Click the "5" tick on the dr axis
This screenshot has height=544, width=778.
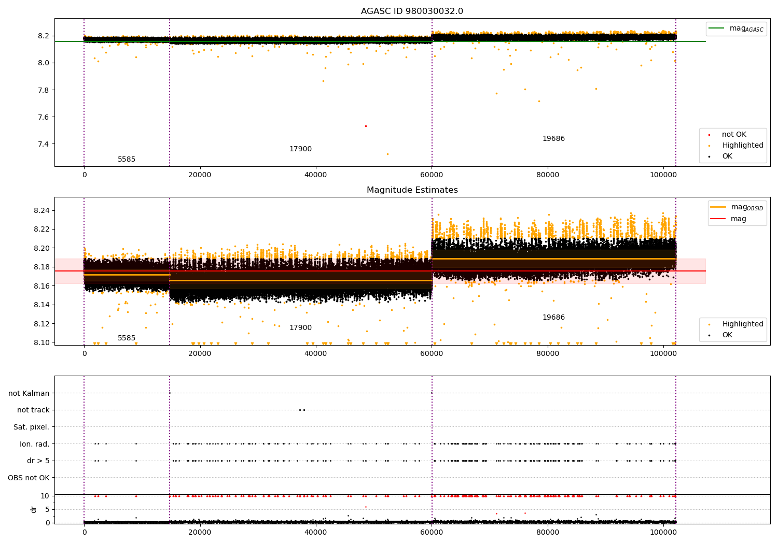pos(47,510)
